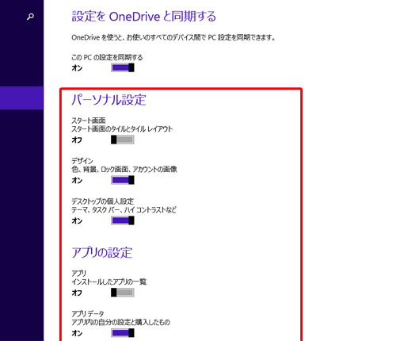The width and height of the screenshot is (396, 341).
Task: Click the アプリの設定 heading
Action: pyautogui.click(x=102, y=252)
